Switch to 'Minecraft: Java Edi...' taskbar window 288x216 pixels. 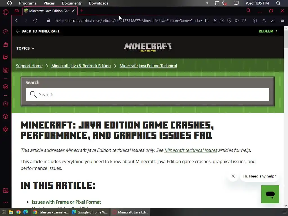(x=130, y=212)
